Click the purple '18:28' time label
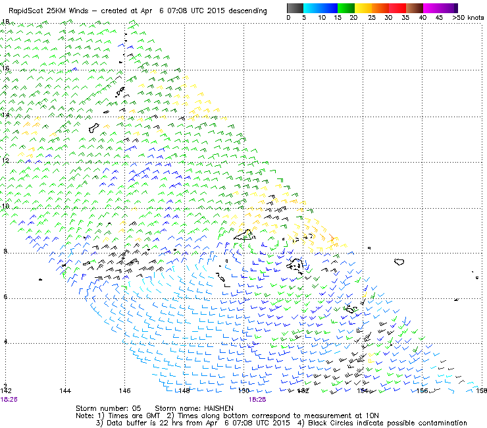Screen dimensions: 487x428 [9, 400]
